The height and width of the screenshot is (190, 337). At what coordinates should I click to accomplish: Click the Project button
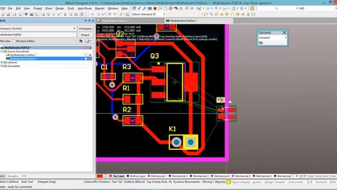(x=85, y=35)
